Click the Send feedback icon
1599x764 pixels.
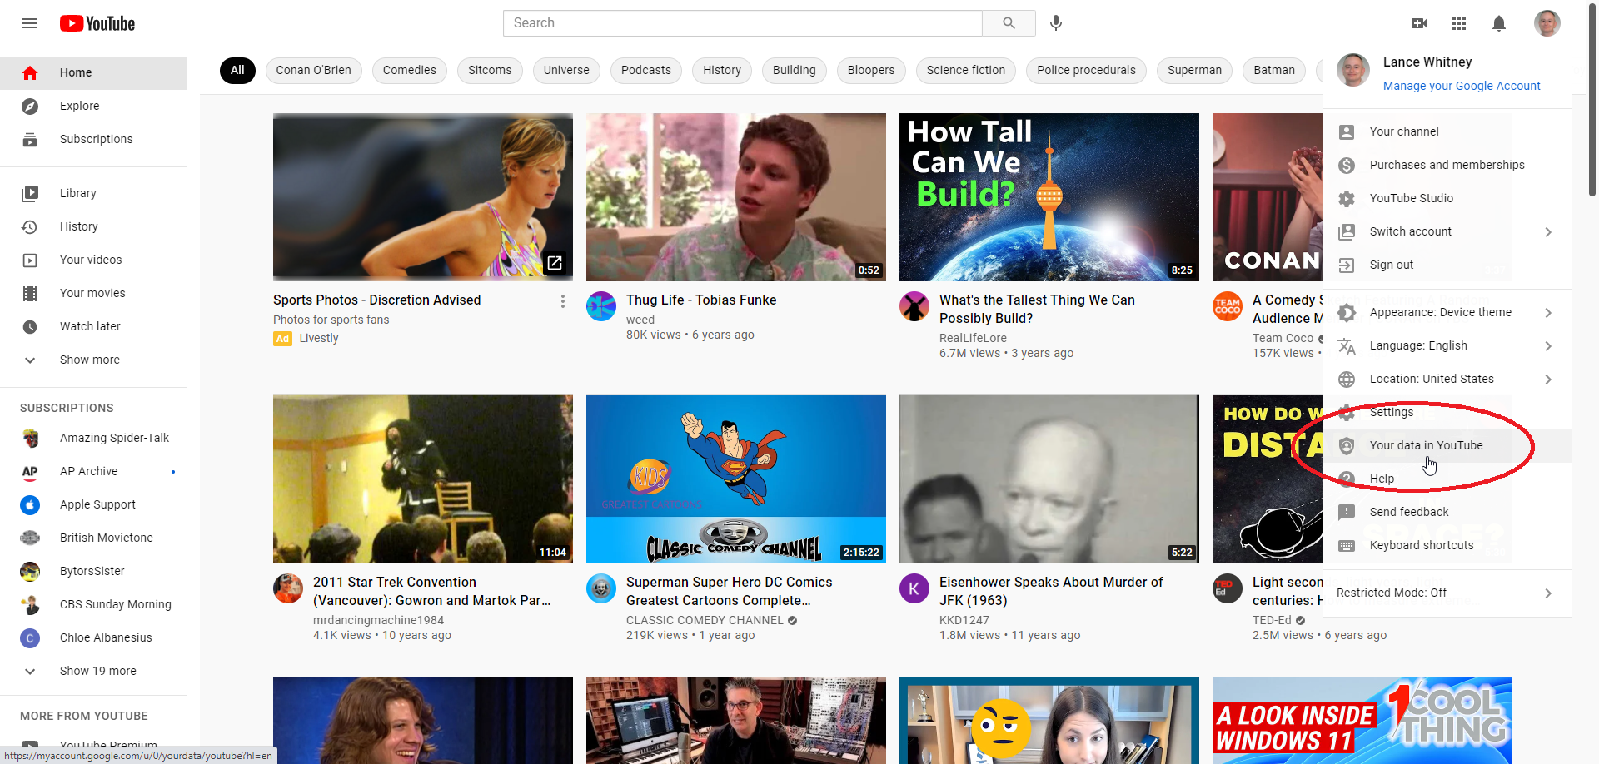click(x=1347, y=512)
